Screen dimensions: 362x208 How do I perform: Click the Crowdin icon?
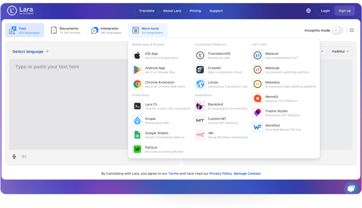(200, 70)
